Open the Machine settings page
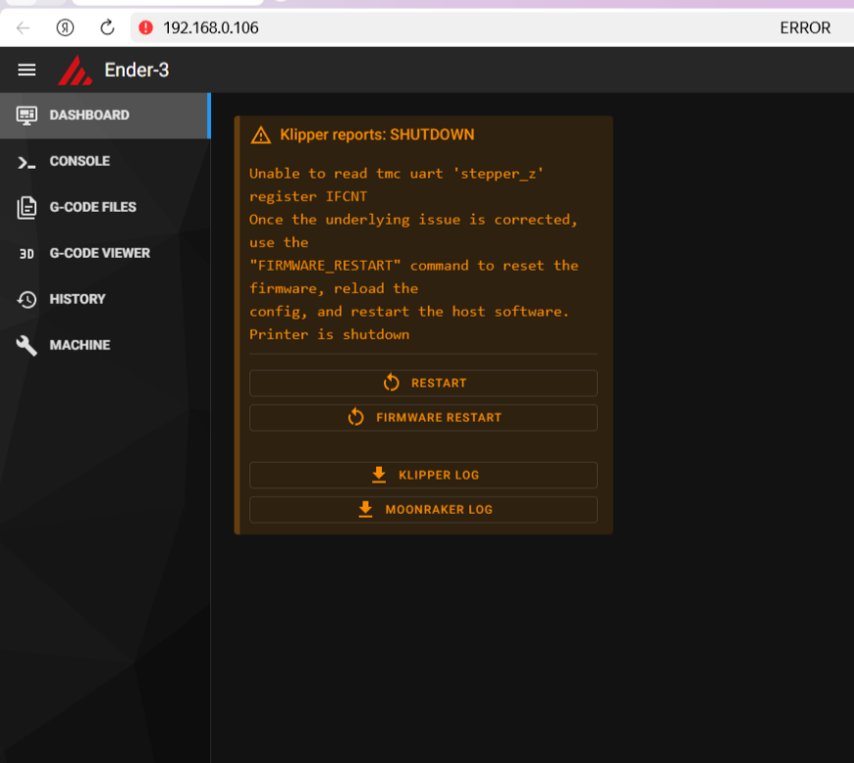Image resolution: width=854 pixels, height=763 pixels. pos(105,345)
